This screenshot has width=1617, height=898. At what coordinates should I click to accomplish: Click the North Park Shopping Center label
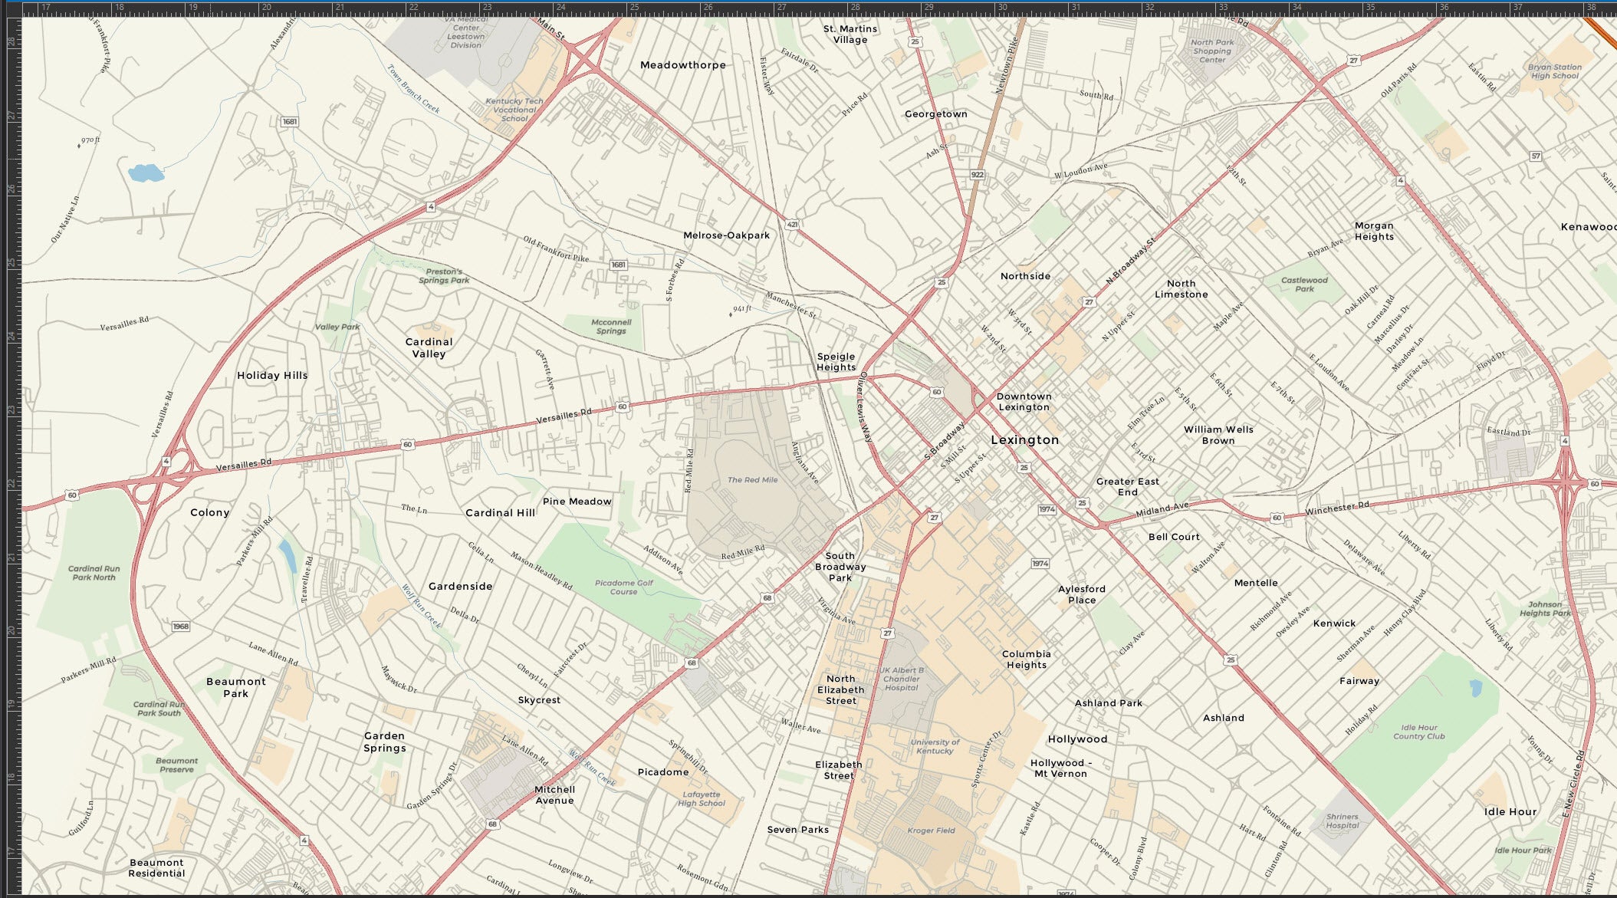[x=1212, y=51]
